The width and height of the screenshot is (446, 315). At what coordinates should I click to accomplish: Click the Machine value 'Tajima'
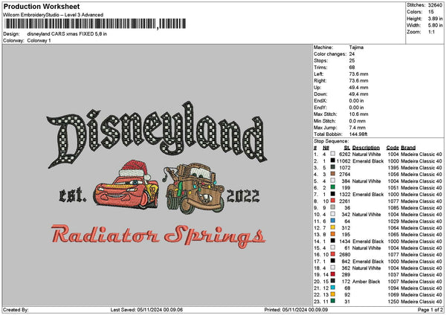356,48
